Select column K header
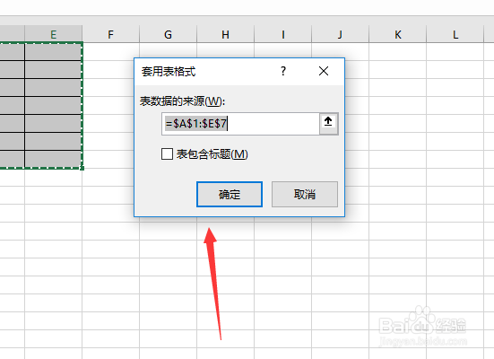This screenshot has width=494, height=359. click(397, 34)
